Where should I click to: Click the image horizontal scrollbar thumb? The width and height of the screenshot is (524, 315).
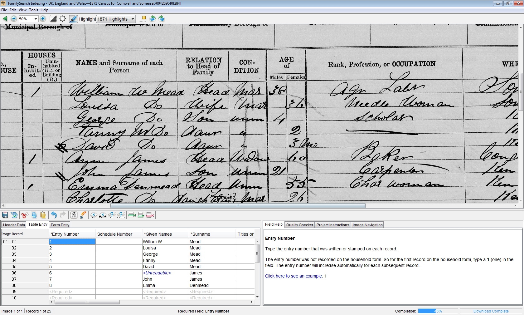click(x=238, y=206)
